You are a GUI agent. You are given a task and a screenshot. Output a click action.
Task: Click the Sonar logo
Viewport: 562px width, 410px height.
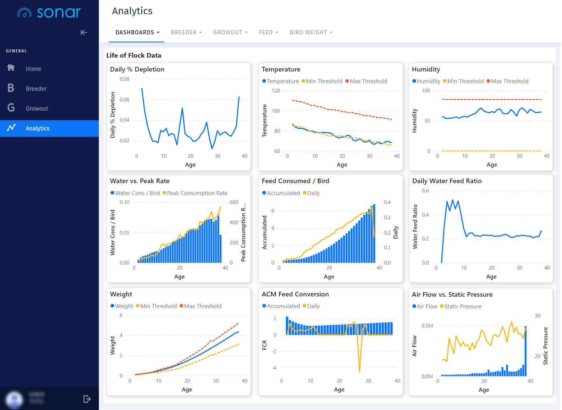tap(49, 13)
